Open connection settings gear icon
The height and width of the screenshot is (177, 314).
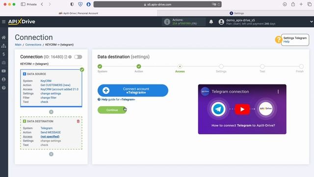[x=70, y=57]
